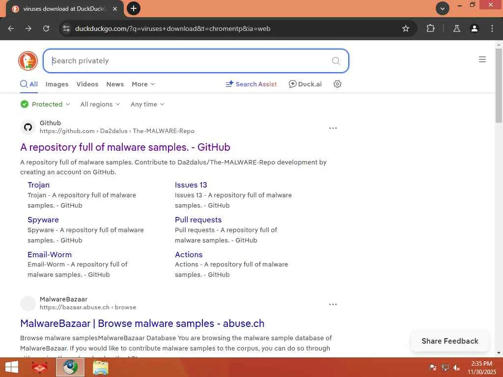
Task: Open Chrome Labs flask icon
Action: (x=456, y=28)
